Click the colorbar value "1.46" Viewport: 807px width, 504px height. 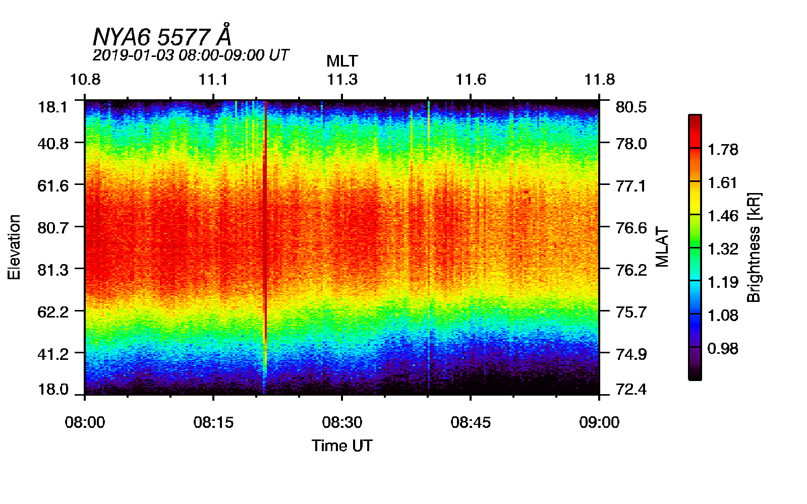[723, 216]
